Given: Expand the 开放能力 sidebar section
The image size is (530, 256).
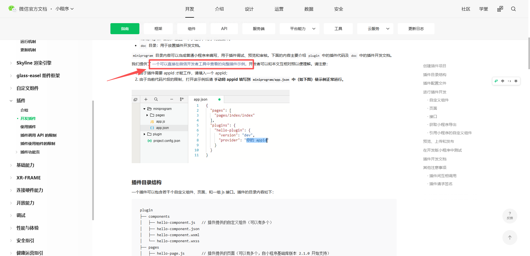Looking at the screenshot, I should tap(11, 203).
